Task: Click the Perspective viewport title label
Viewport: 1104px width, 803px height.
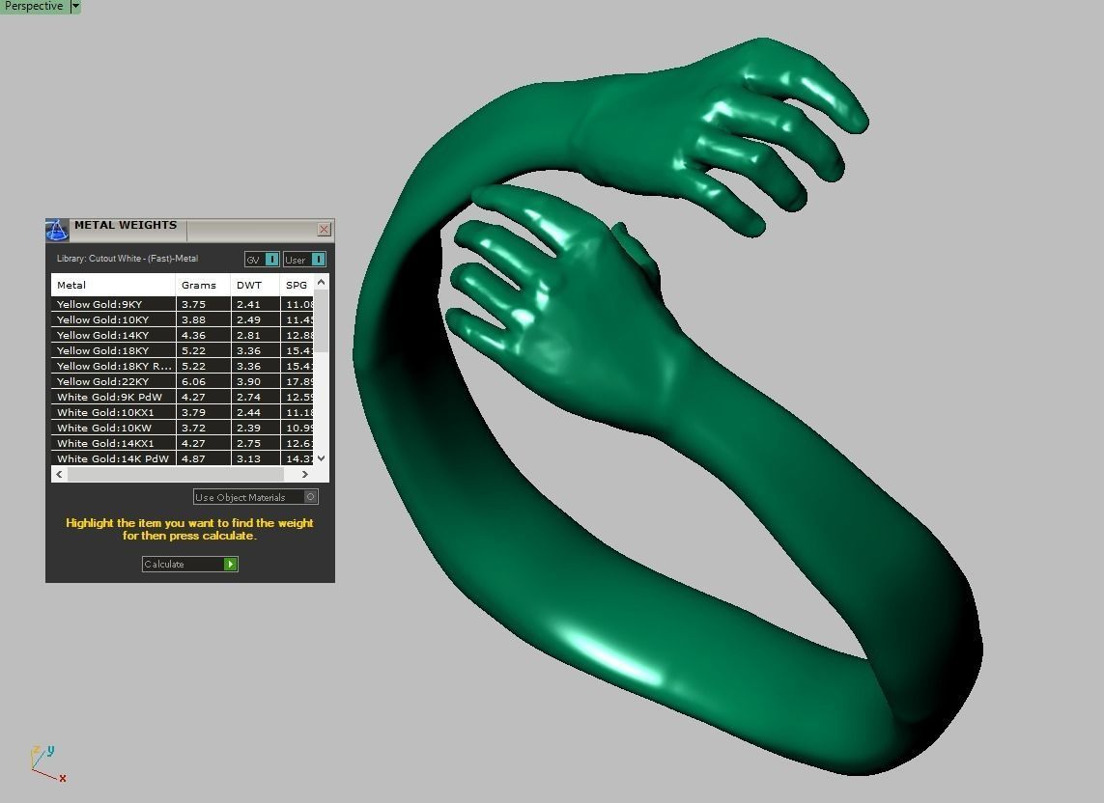Action: [x=33, y=7]
